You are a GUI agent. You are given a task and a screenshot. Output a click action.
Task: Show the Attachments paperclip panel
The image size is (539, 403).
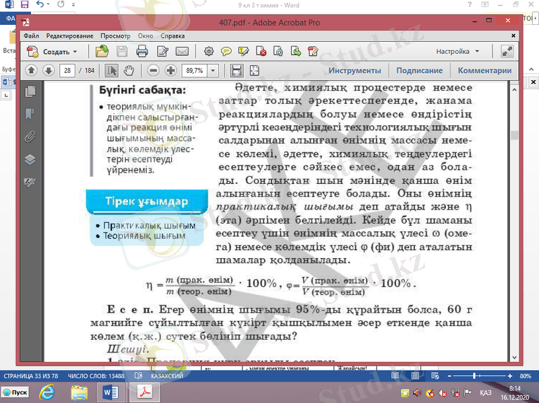(x=30, y=137)
